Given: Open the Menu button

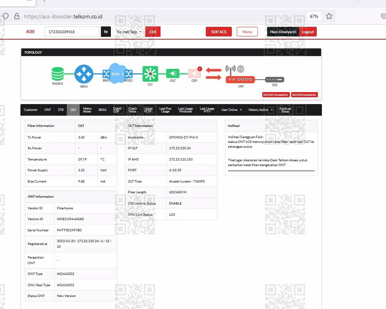Looking at the screenshot, I should [247, 32].
